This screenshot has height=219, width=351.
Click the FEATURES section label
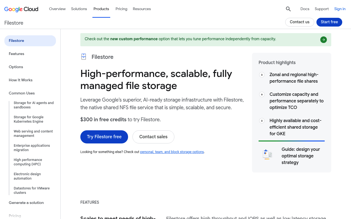point(90,202)
